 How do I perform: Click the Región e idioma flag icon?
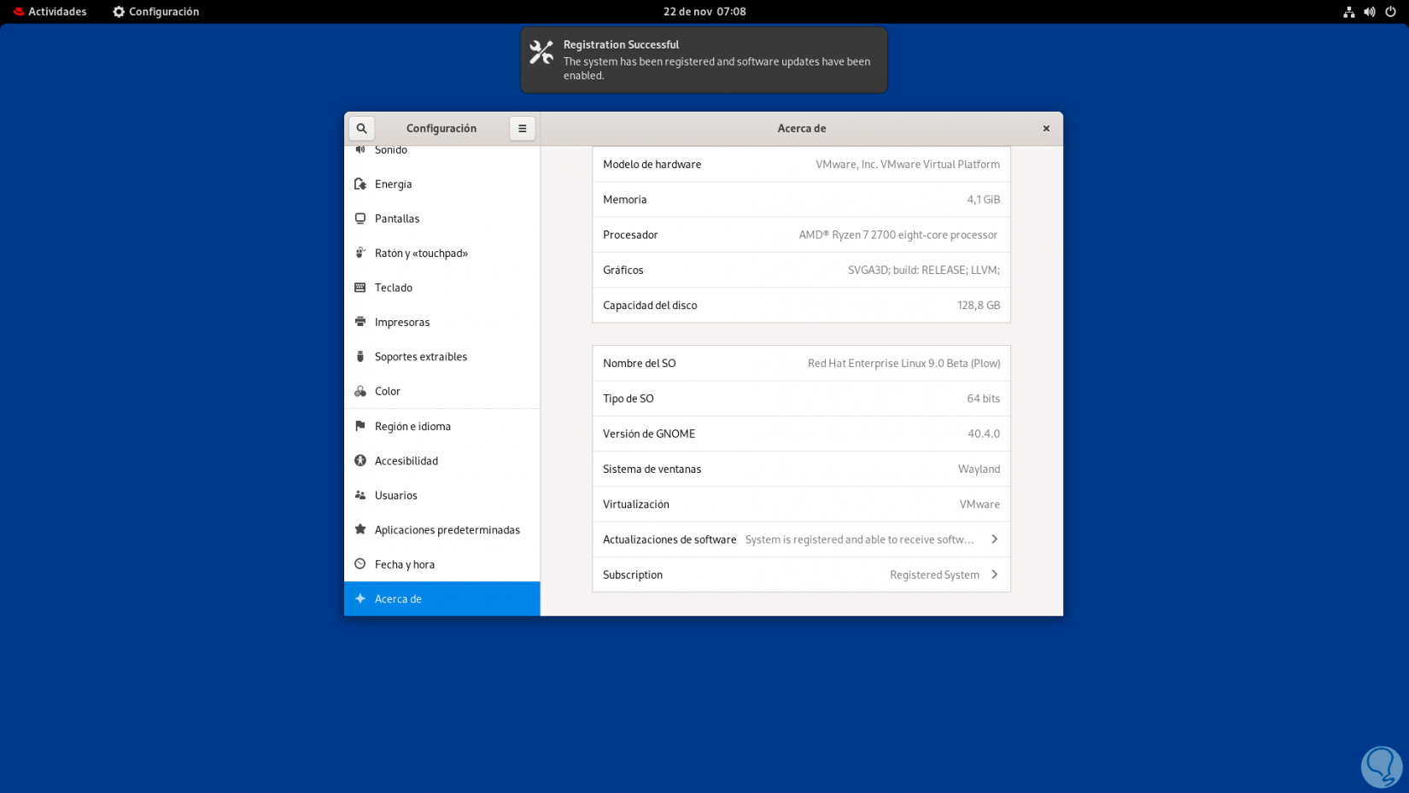pyautogui.click(x=360, y=426)
